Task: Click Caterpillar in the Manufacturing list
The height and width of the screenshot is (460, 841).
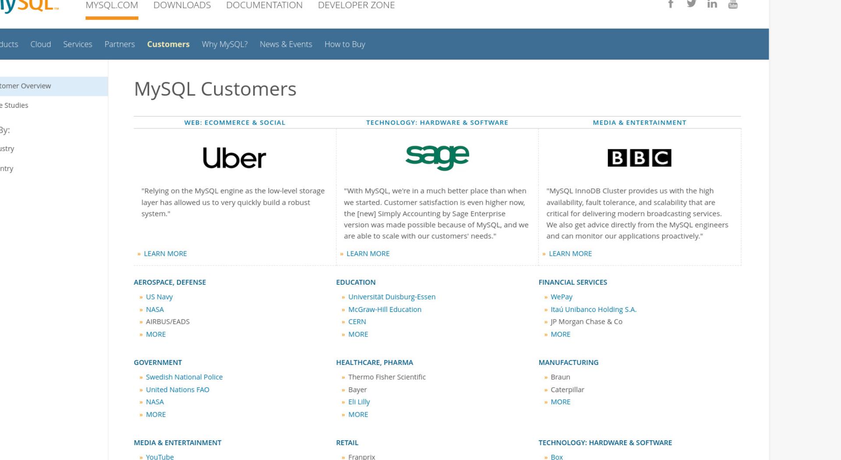Action: [x=567, y=390]
